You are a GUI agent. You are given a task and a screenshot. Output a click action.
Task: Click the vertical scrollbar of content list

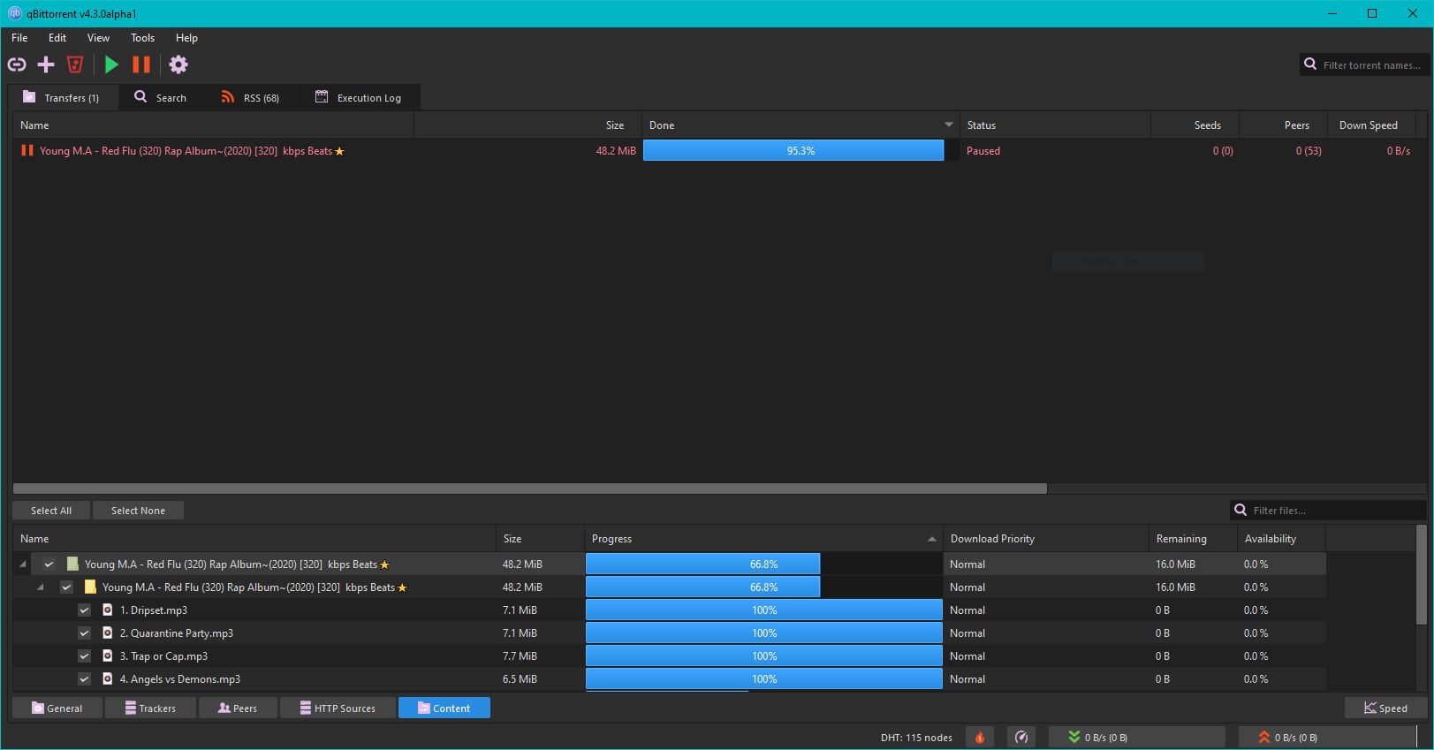point(1421,575)
